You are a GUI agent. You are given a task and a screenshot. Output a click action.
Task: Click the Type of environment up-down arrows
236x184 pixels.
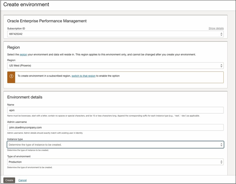pyautogui.click(x=221, y=162)
